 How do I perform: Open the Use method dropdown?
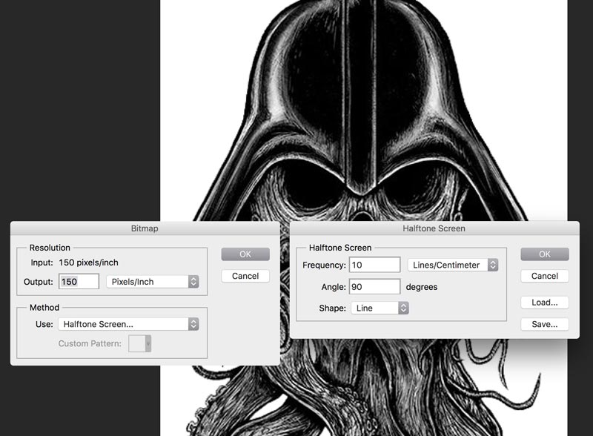coord(128,324)
